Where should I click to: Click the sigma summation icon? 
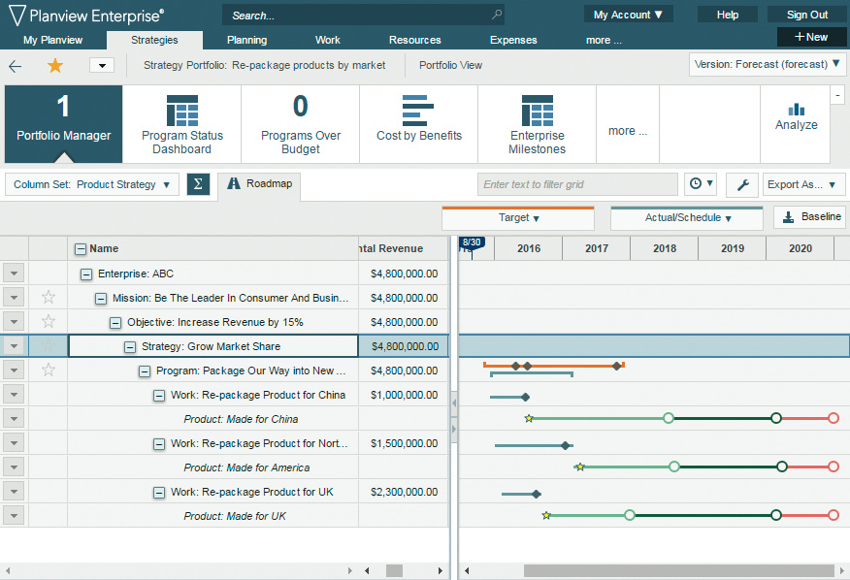point(198,184)
